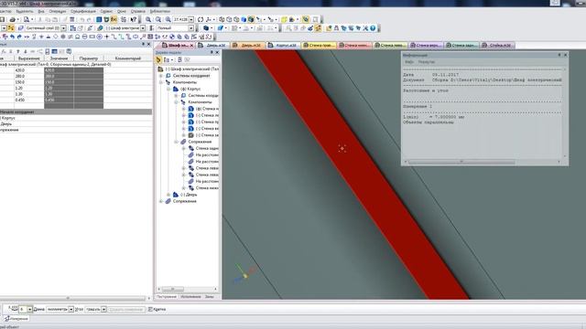Close the Дерево модели panel
Image resolution: width=586 pixels, height=329 pixels.
[x=217, y=53]
